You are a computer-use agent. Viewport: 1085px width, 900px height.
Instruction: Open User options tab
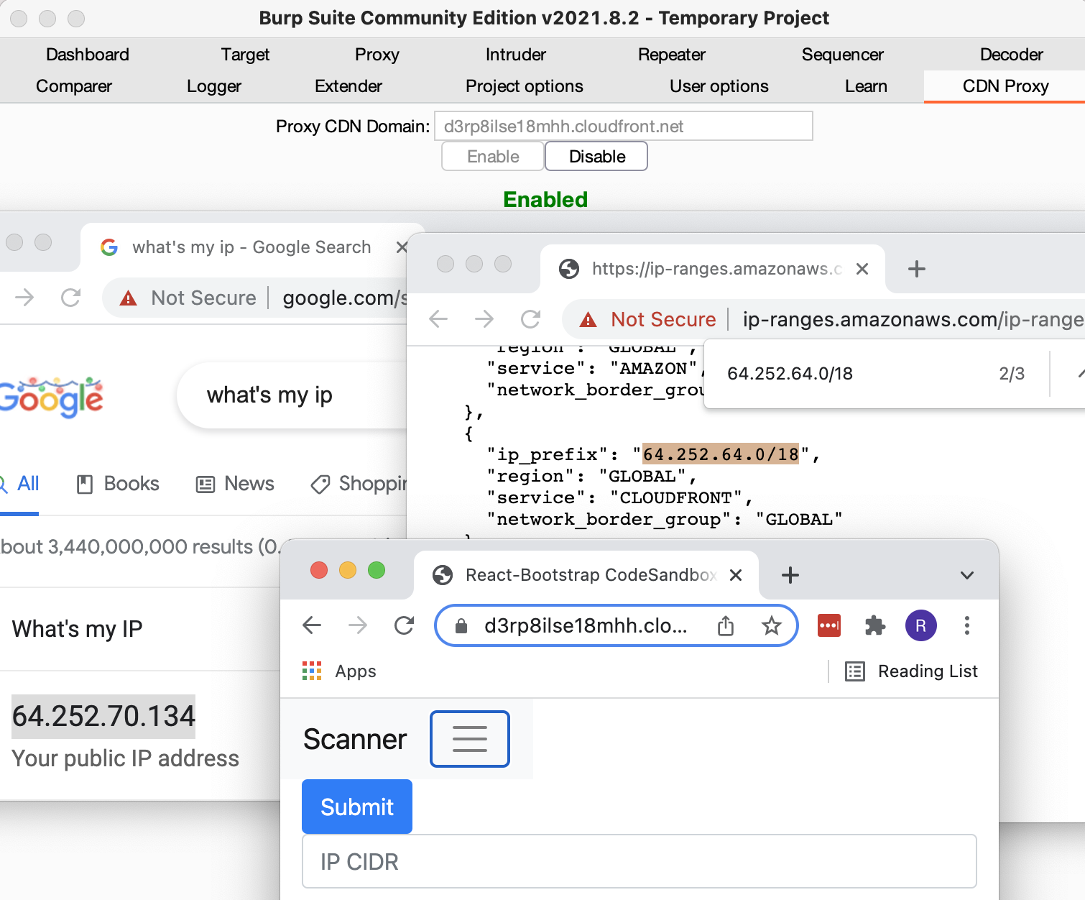point(719,86)
